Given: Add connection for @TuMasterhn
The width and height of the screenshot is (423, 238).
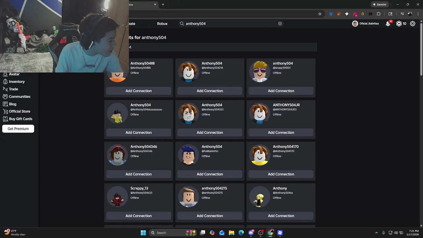Looking at the screenshot, I should click(x=210, y=174).
